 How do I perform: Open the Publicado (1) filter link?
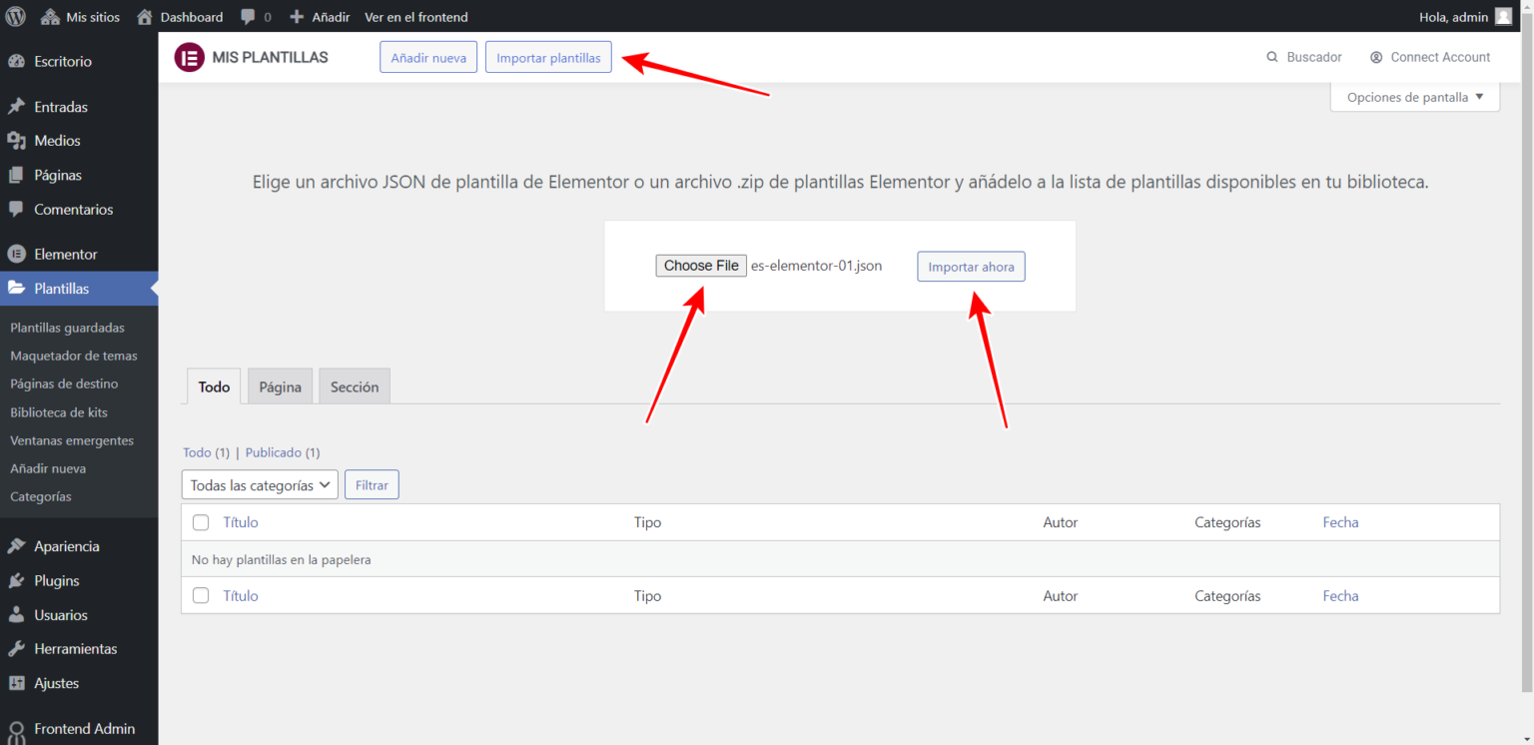[281, 451]
